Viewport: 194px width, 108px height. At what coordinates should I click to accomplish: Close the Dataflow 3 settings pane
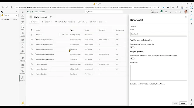186,17
